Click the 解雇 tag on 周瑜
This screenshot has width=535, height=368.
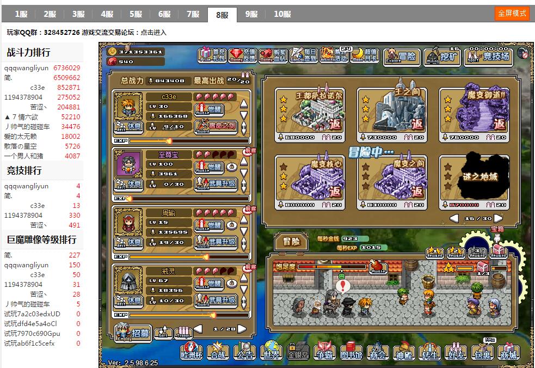point(250,209)
